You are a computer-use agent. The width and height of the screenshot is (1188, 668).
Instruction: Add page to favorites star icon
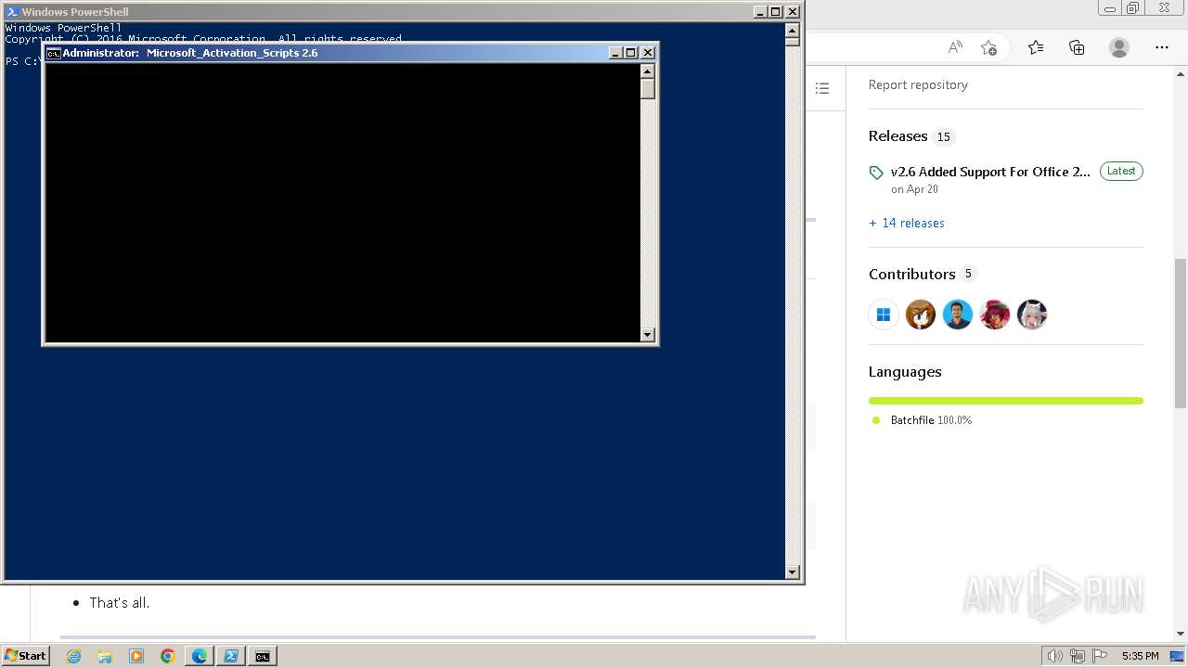pyautogui.click(x=988, y=47)
